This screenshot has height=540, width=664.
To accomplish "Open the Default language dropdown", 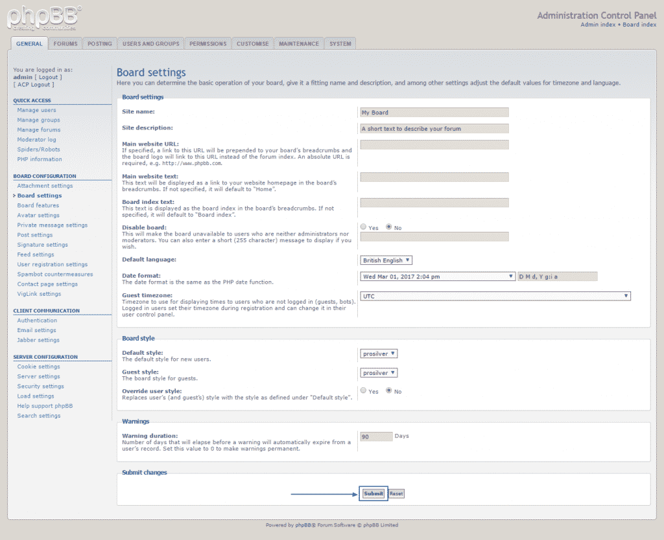I will coord(386,260).
